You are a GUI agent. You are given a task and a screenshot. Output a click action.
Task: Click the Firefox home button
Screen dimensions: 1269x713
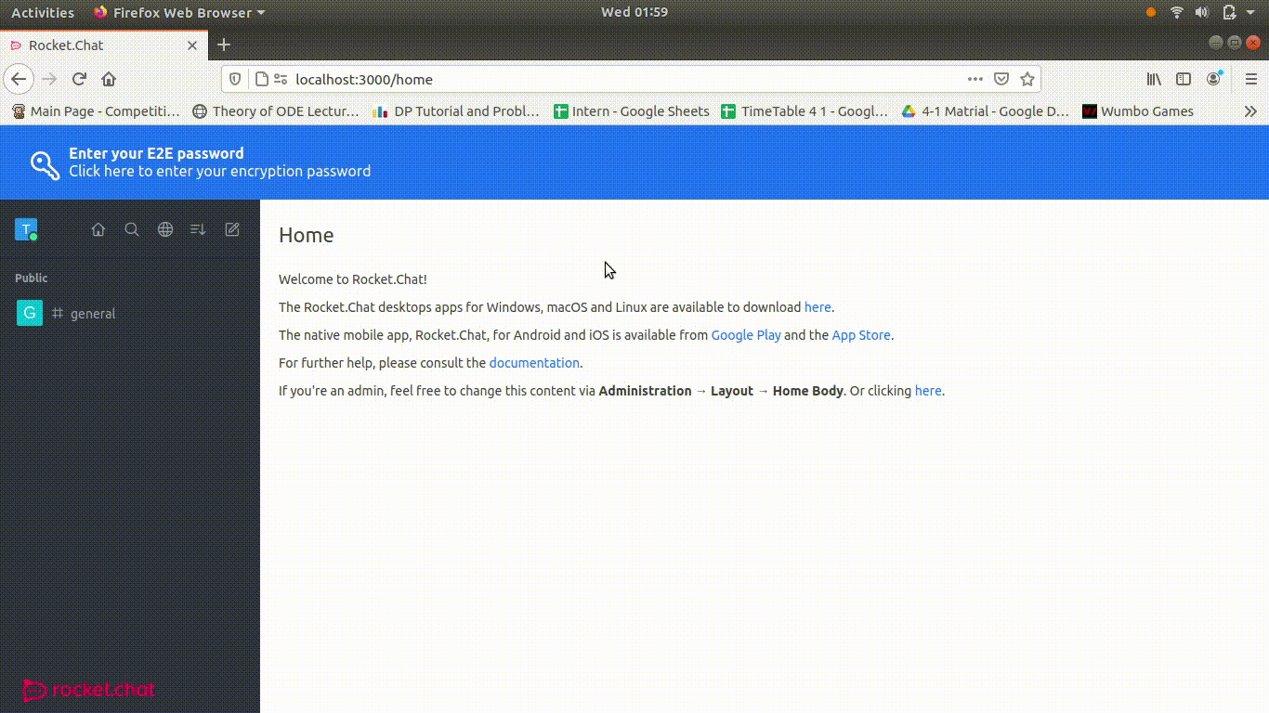(x=109, y=79)
